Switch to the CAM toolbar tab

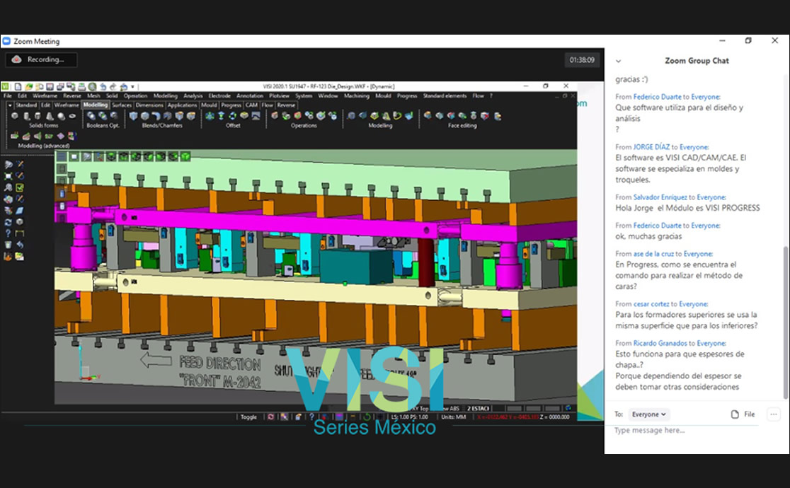point(251,105)
